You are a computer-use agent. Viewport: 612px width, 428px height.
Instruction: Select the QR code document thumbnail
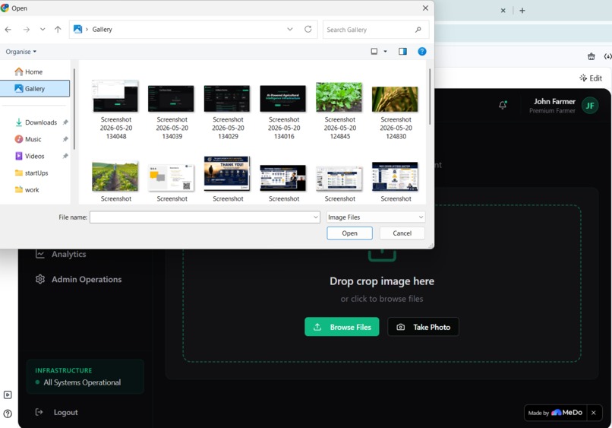click(171, 178)
